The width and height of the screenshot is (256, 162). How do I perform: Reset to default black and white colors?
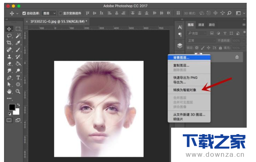9,114
